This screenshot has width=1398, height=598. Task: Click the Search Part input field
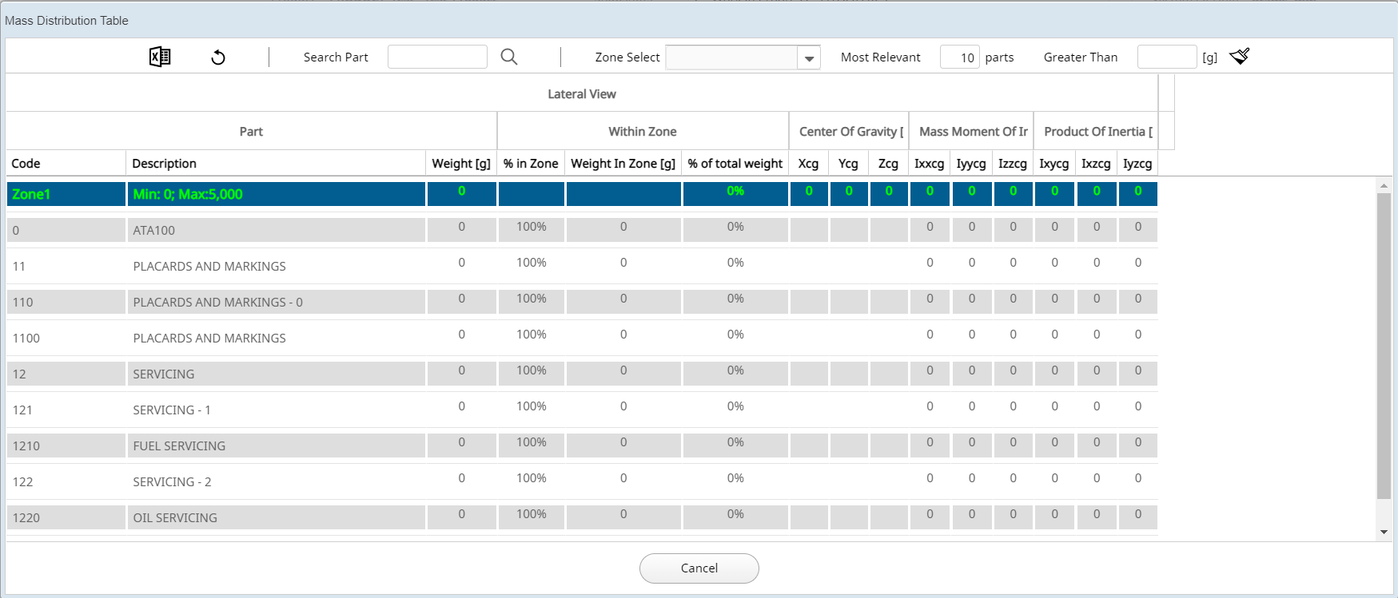click(x=437, y=57)
